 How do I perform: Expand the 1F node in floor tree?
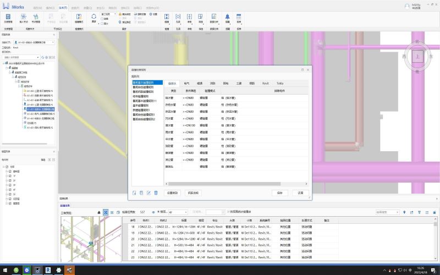tap(7, 176)
